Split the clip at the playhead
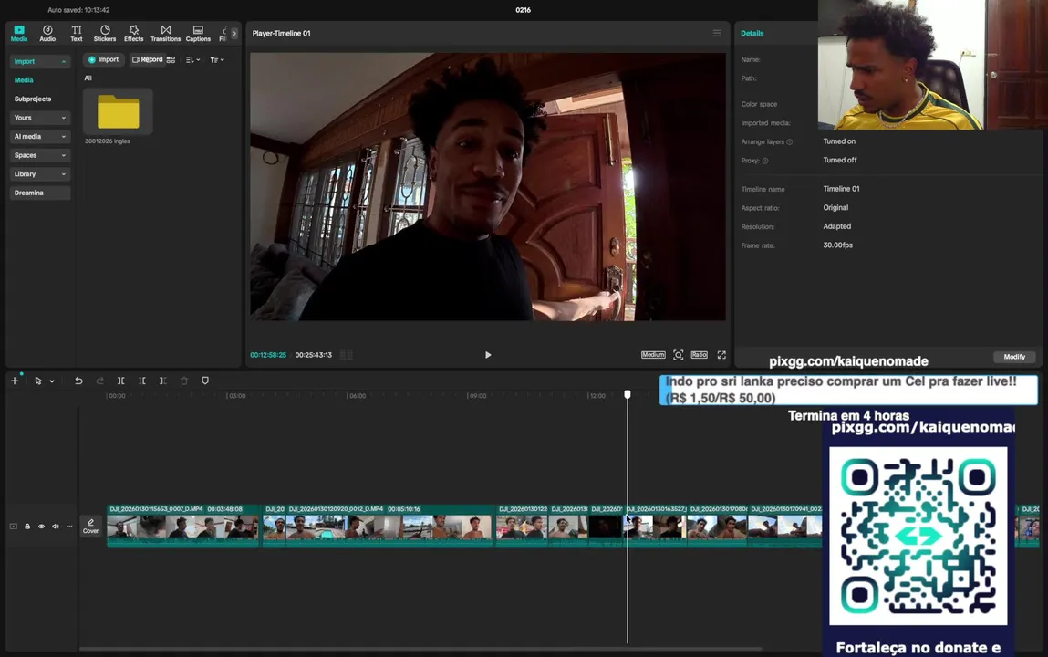The height and width of the screenshot is (657, 1048). (121, 381)
